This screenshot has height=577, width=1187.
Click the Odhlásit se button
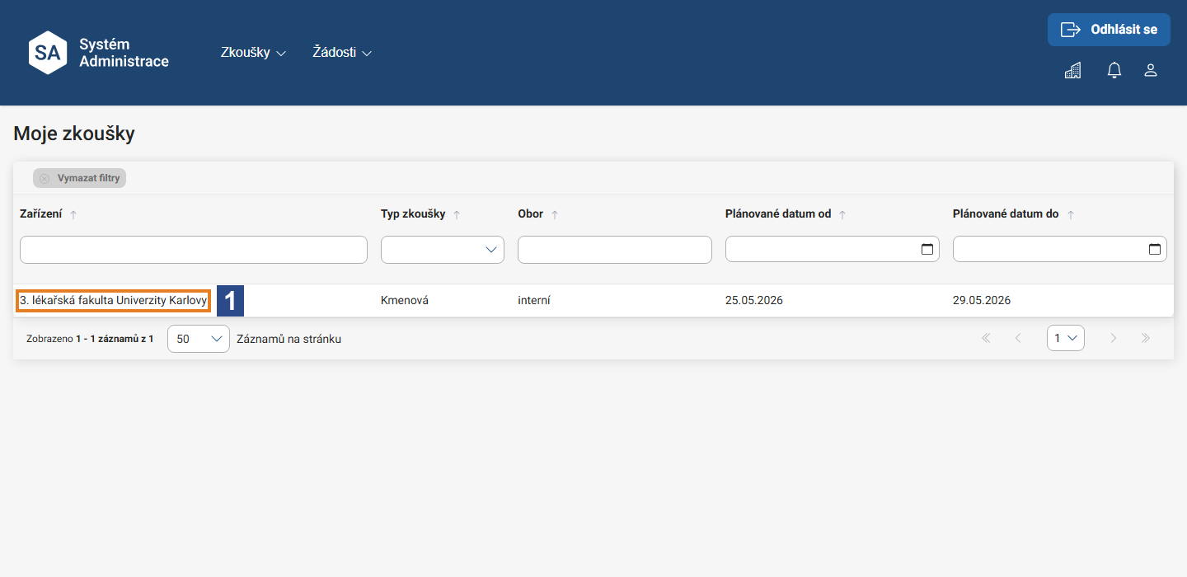tap(1109, 30)
